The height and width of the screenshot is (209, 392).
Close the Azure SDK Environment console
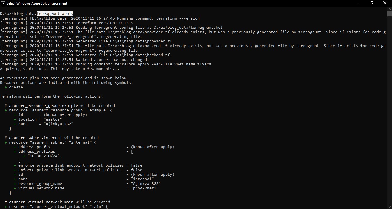click(x=385, y=3)
